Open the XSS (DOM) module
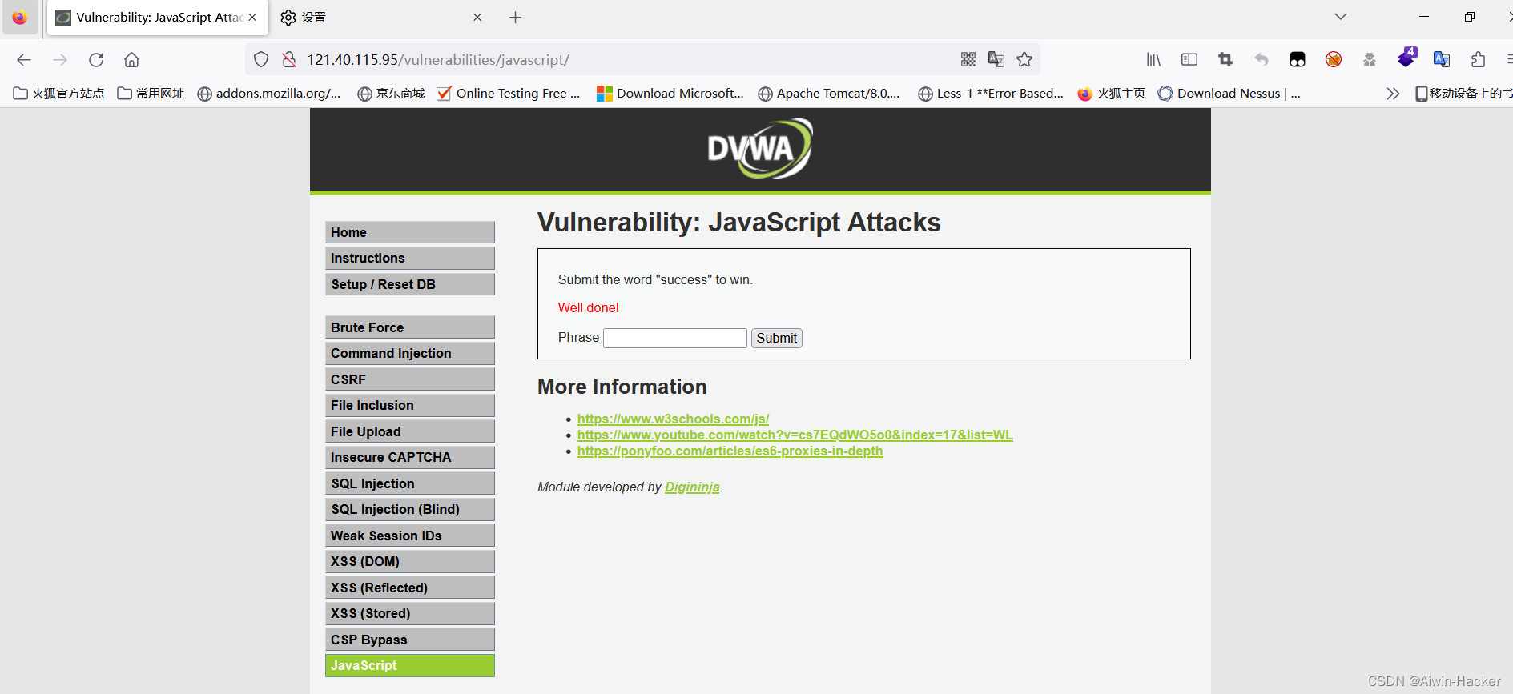This screenshot has height=694, width=1513. click(x=410, y=561)
